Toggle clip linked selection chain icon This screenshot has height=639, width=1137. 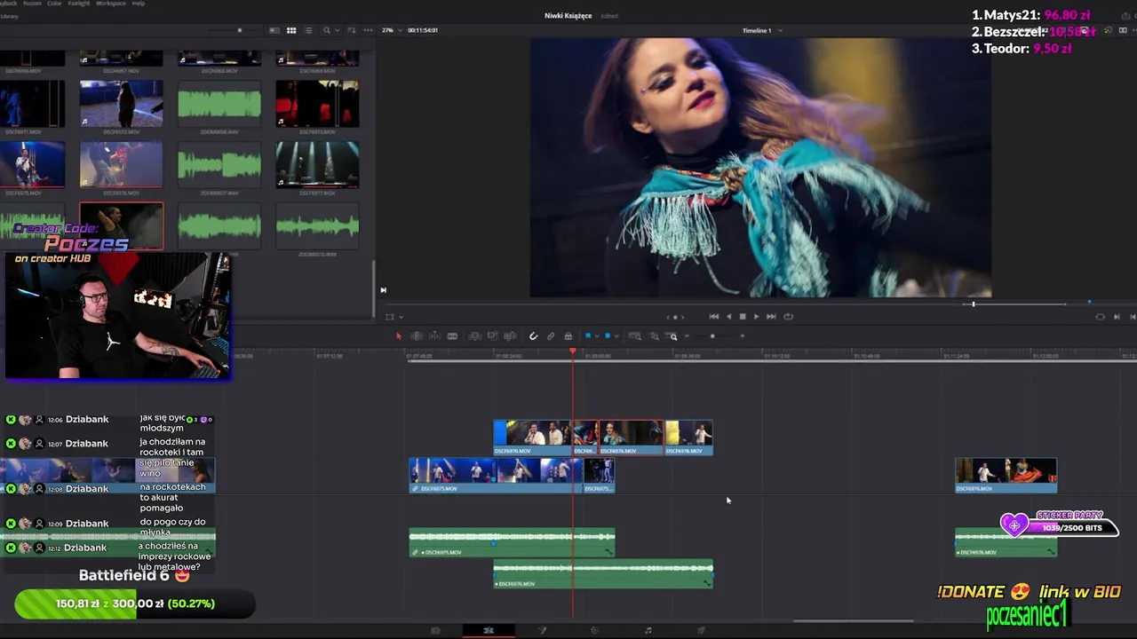551,336
